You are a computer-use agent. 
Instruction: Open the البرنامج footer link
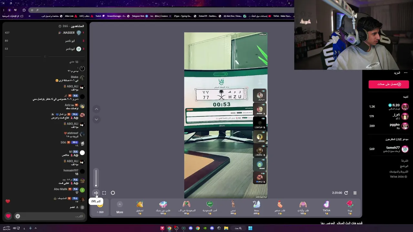click(404, 166)
